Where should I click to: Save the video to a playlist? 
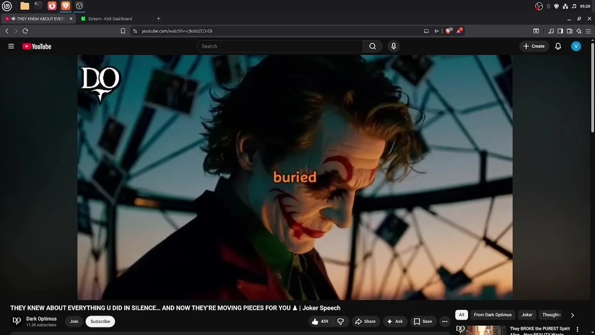423,322
